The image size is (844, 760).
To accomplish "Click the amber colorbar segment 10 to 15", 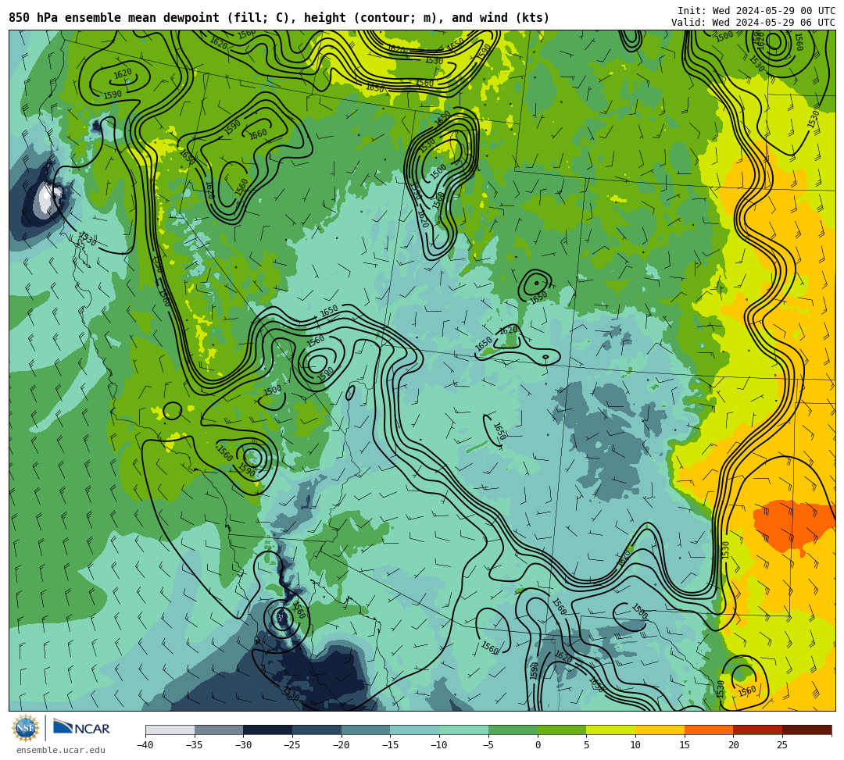I will [660, 730].
